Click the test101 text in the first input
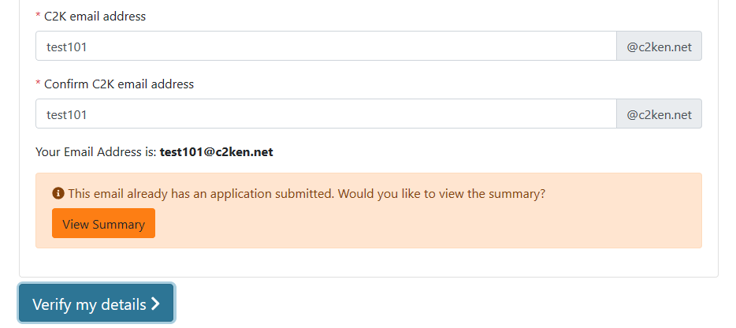Image resolution: width=736 pixels, height=328 pixels. (x=66, y=47)
